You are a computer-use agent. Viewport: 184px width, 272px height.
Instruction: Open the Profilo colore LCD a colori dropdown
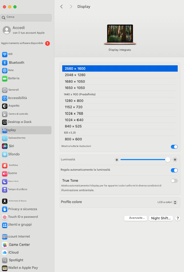(x=167, y=202)
